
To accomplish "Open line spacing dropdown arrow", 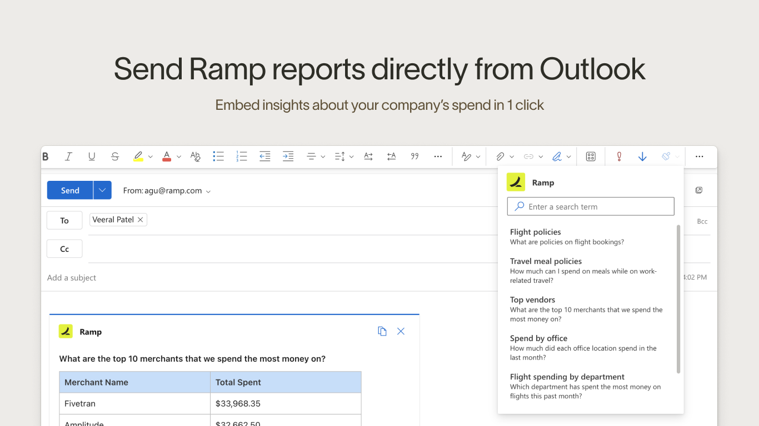I will coord(351,157).
